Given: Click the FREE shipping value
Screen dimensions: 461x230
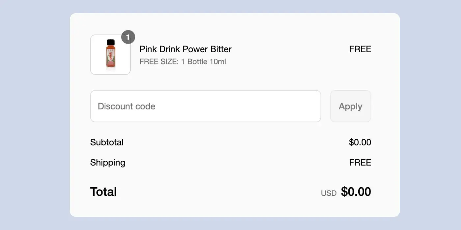Looking at the screenshot, I should point(360,163).
